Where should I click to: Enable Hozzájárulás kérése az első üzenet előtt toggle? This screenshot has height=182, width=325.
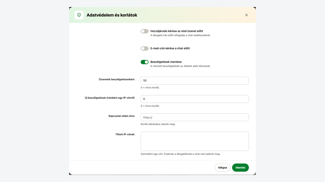pos(144,31)
